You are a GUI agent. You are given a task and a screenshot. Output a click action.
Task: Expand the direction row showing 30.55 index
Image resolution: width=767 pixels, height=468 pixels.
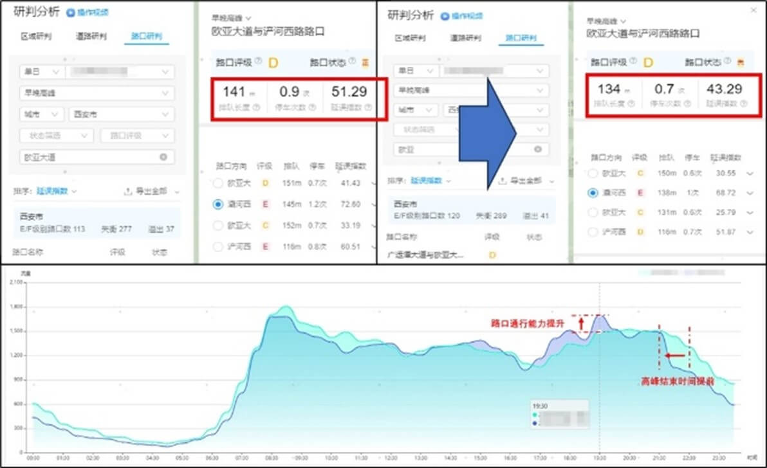[750, 174]
